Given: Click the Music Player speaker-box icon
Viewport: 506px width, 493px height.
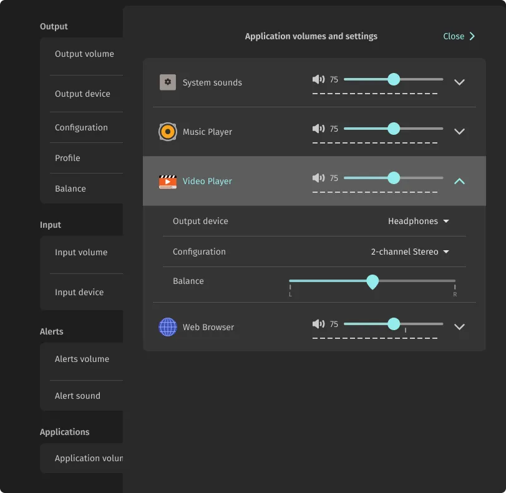Looking at the screenshot, I should pos(167,131).
